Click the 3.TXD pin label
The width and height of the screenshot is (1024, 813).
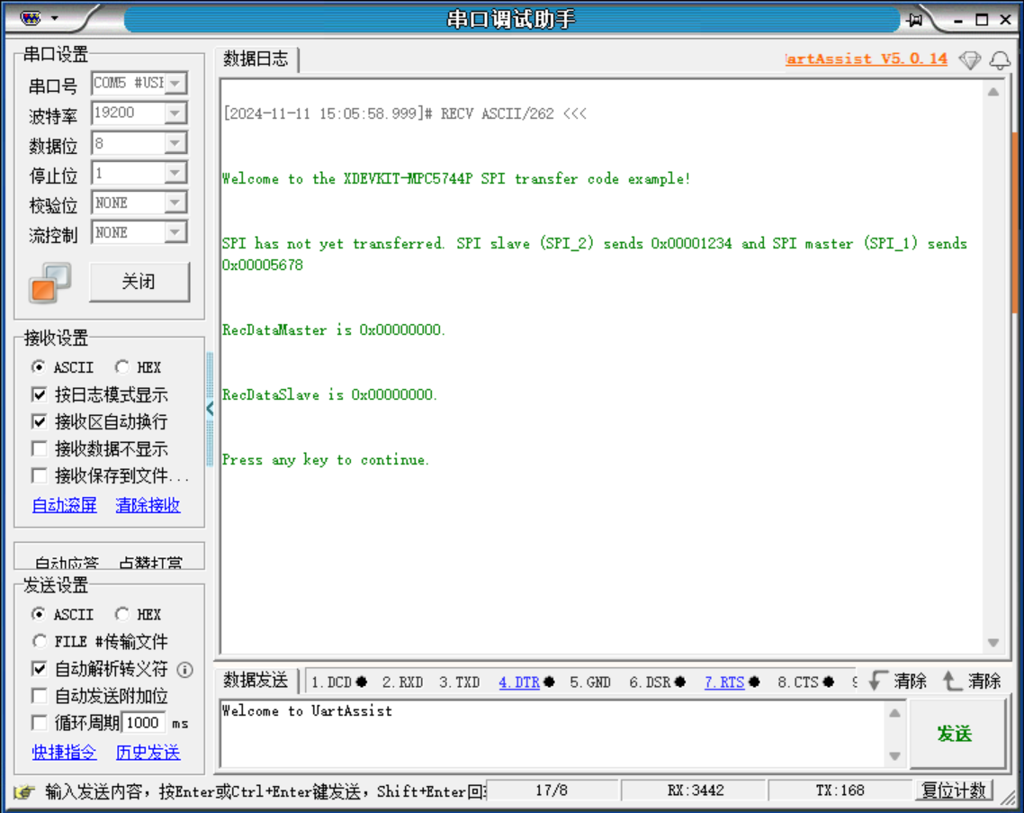tap(459, 682)
